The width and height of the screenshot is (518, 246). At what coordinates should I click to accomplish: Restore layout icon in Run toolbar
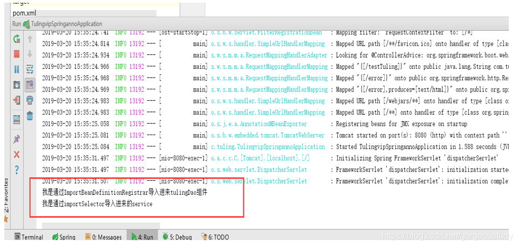[17, 119]
